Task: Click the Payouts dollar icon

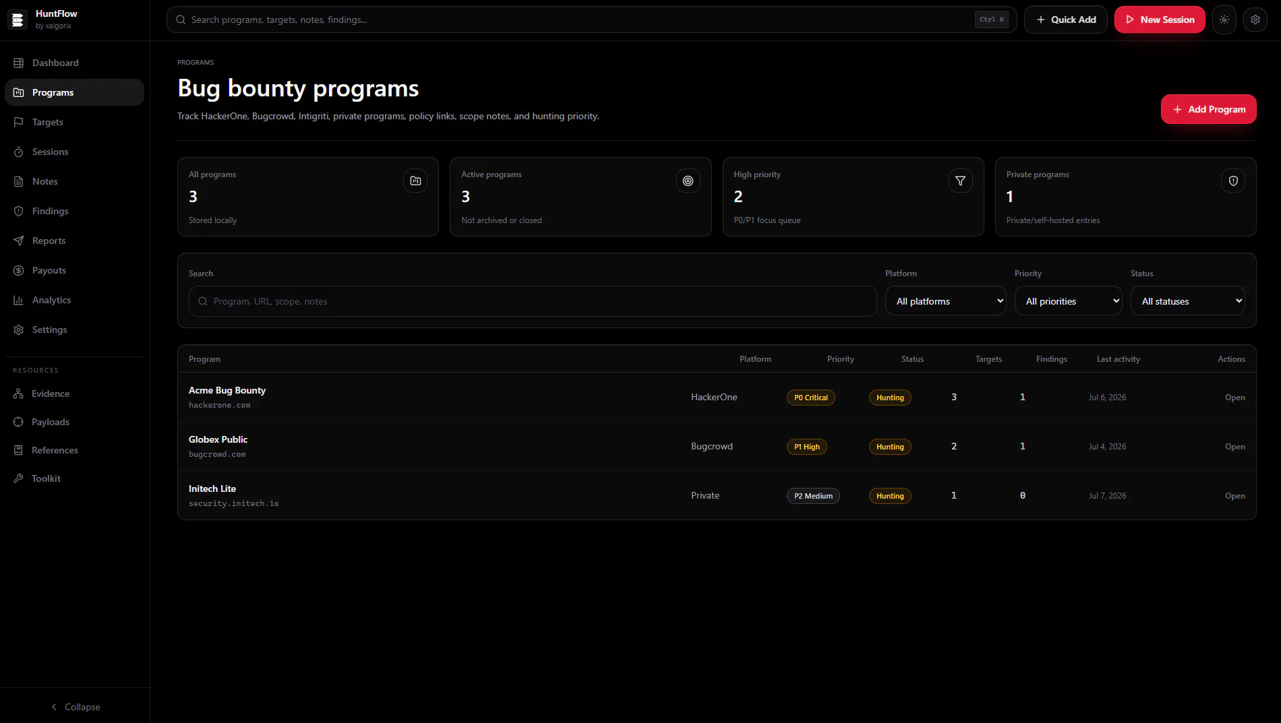Action: 19,270
